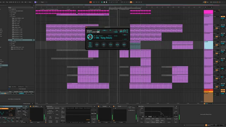Jump to the 'bass' locator

69,9
